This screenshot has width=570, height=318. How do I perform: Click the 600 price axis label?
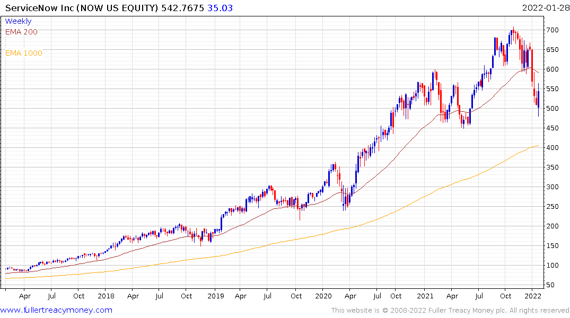(552, 69)
